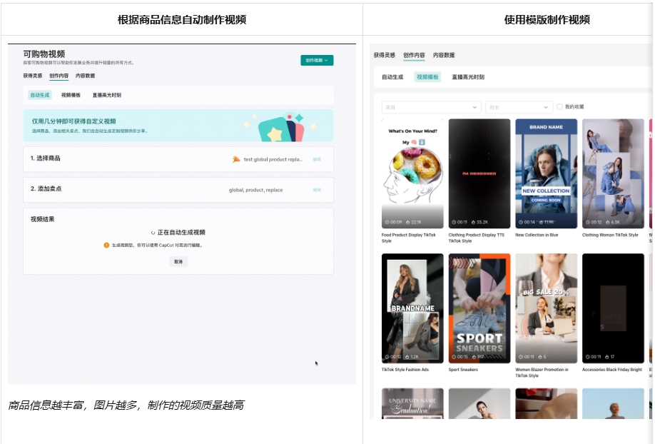The image size is (655, 444).
Task: Open the University Graduation template thumbnail
Action: [x=412, y=403]
